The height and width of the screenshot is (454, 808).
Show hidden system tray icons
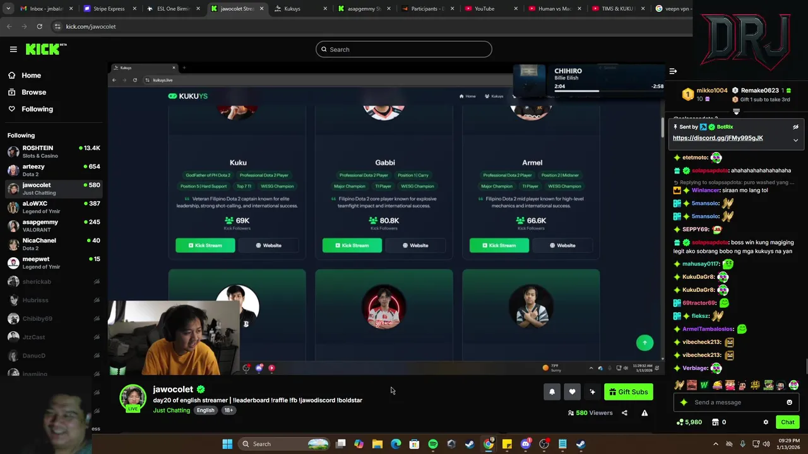click(x=715, y=444)
